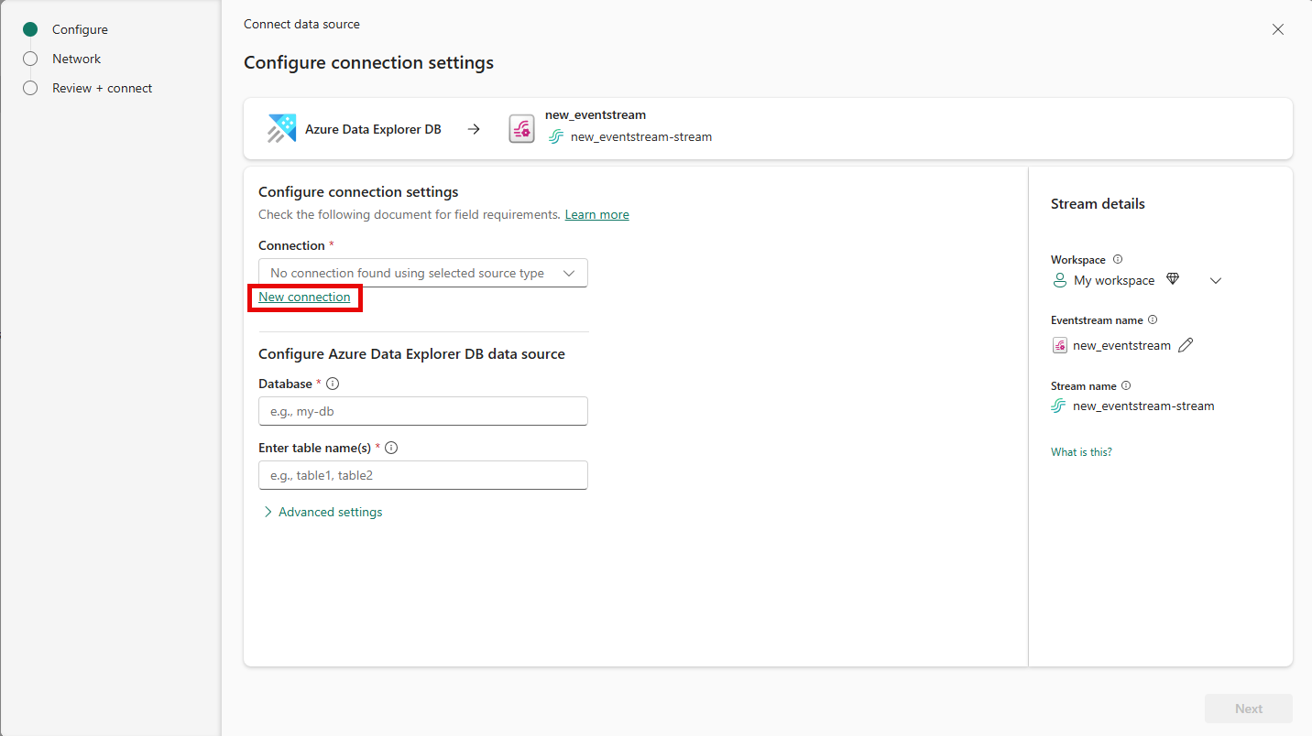The width and height of the screenshot is (1312, 736).
Task: Click the eventstream icon in Stream details
Action: [x=1059, y=345]
